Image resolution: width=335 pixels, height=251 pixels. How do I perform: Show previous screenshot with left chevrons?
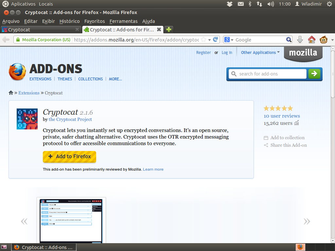pos(24,221)
